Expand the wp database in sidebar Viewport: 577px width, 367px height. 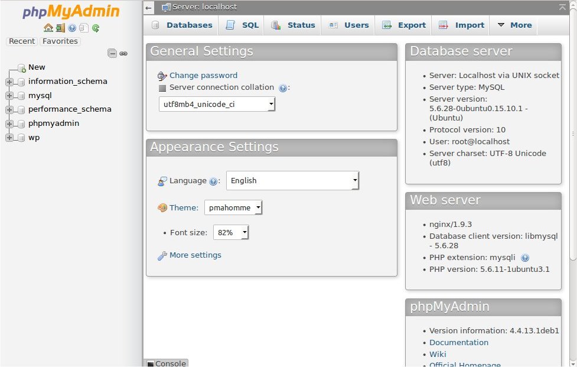(x=9, y=137)
